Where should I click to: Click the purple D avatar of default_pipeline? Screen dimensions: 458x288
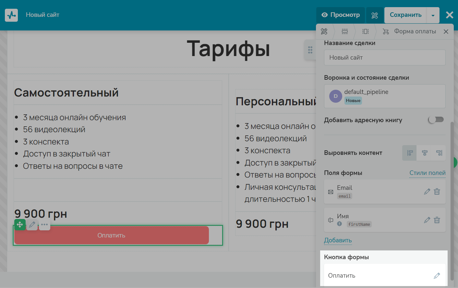point(336,96)
